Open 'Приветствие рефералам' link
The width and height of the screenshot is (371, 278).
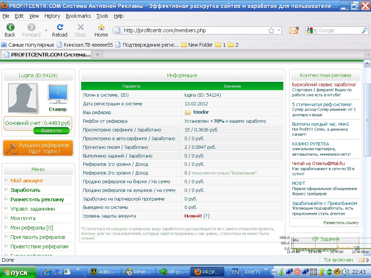[39, 247]
